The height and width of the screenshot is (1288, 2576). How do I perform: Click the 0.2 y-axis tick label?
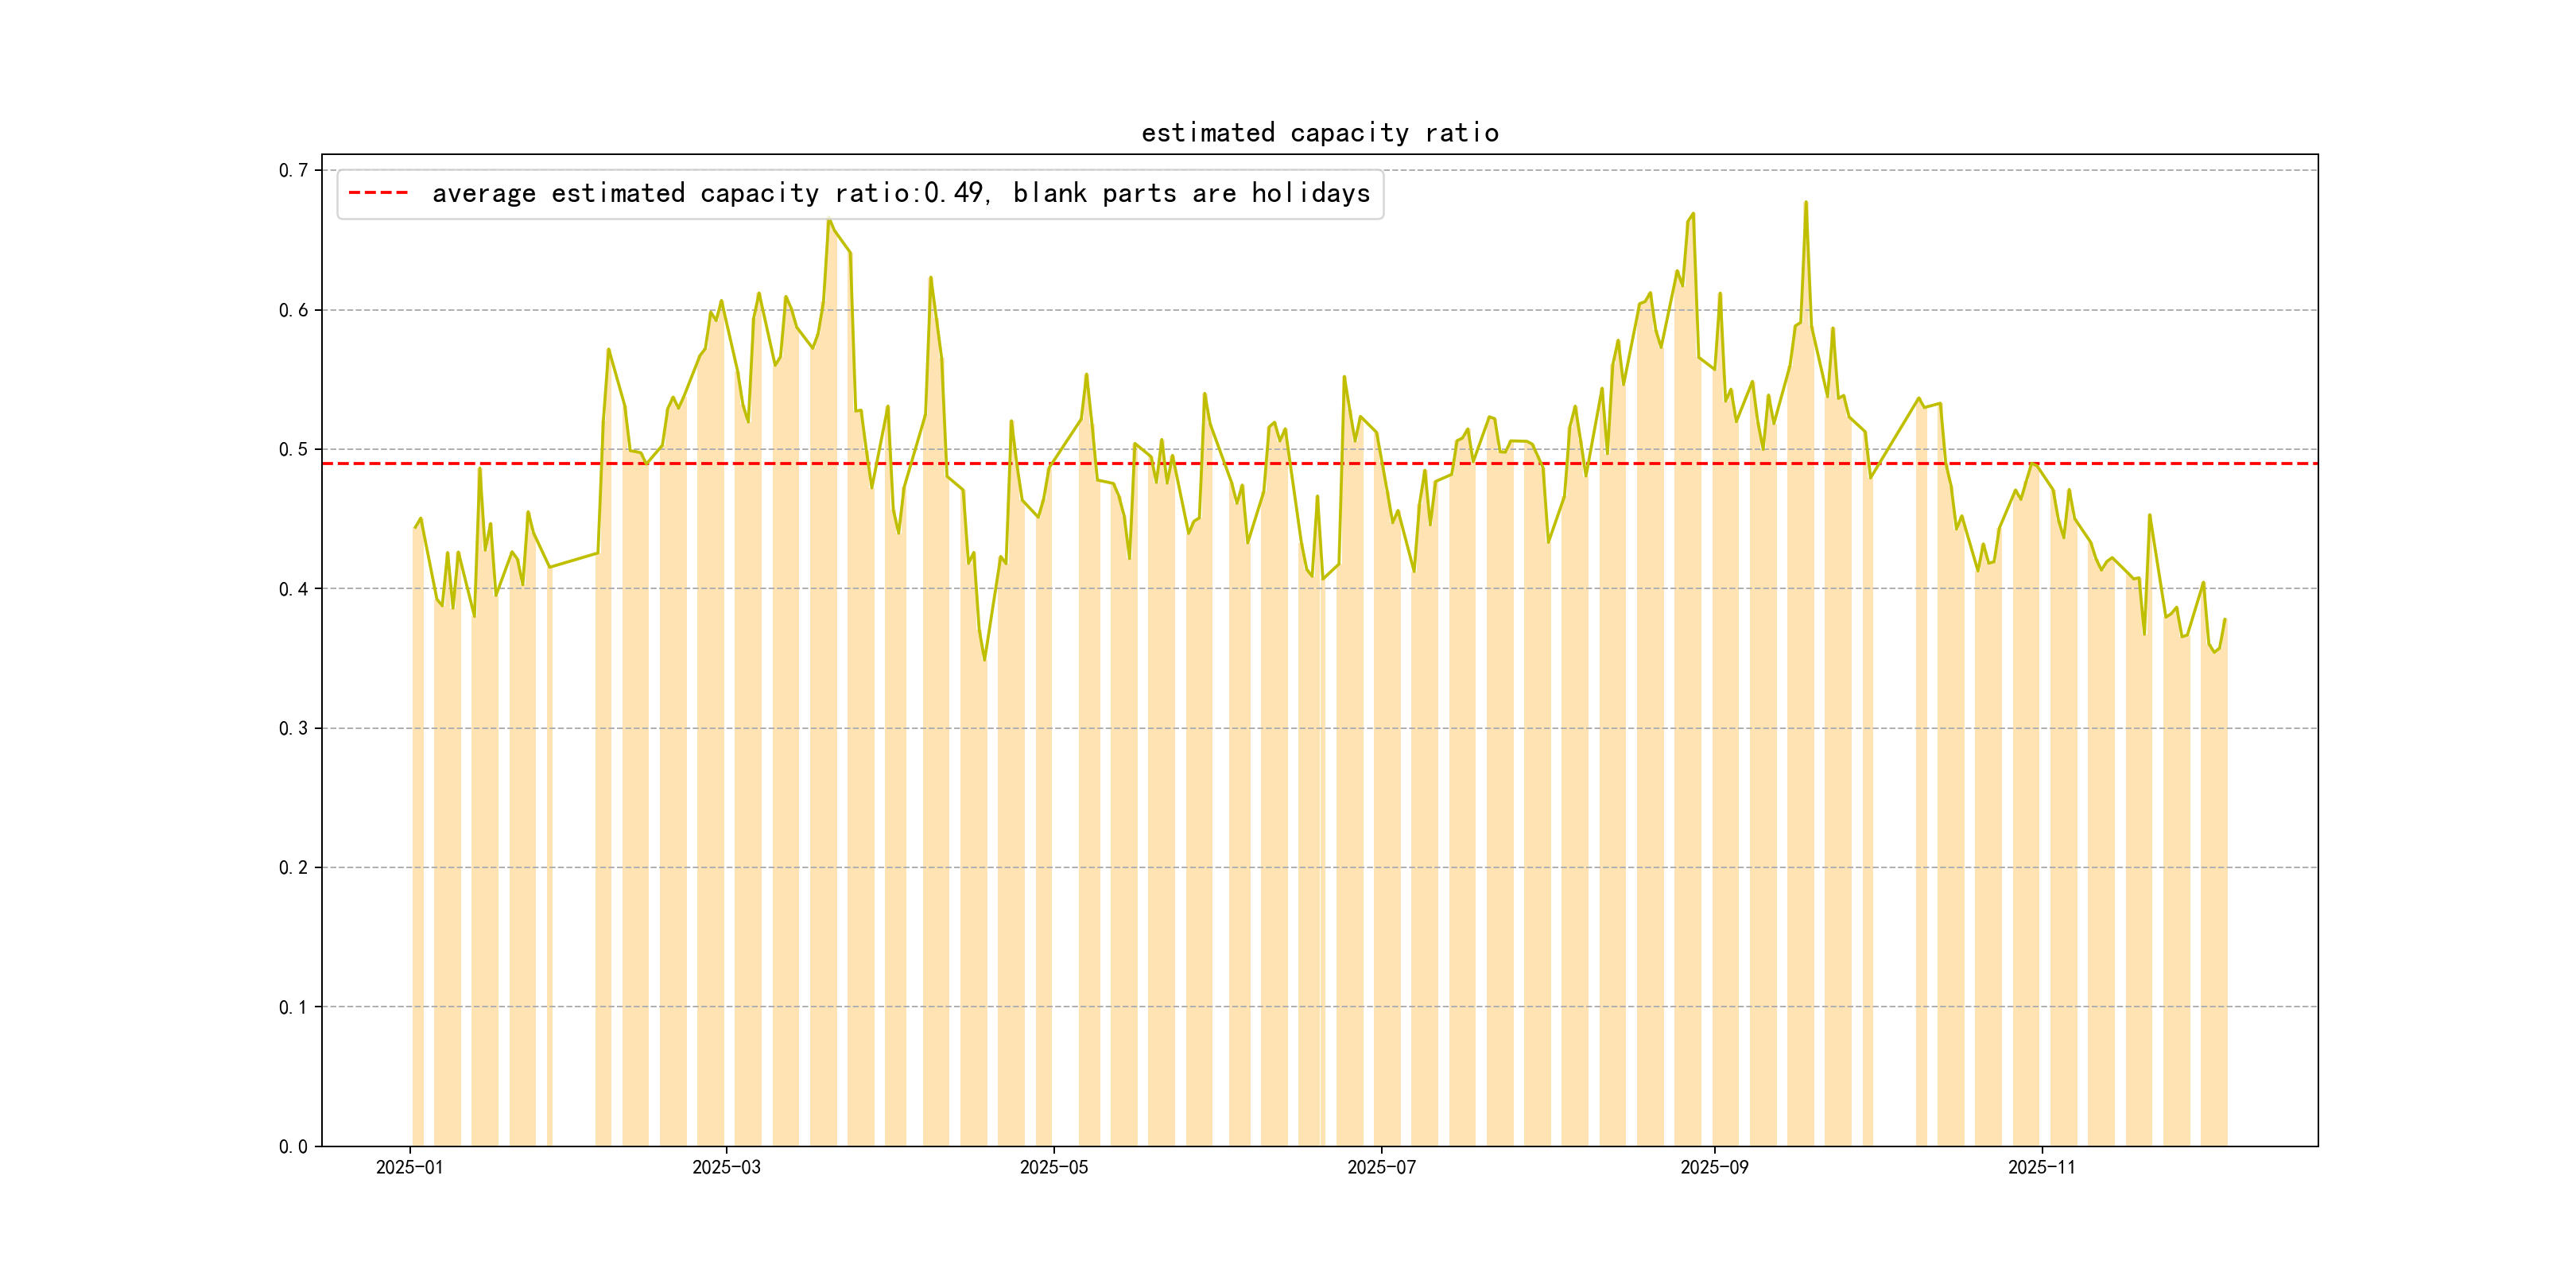[293, 867]
